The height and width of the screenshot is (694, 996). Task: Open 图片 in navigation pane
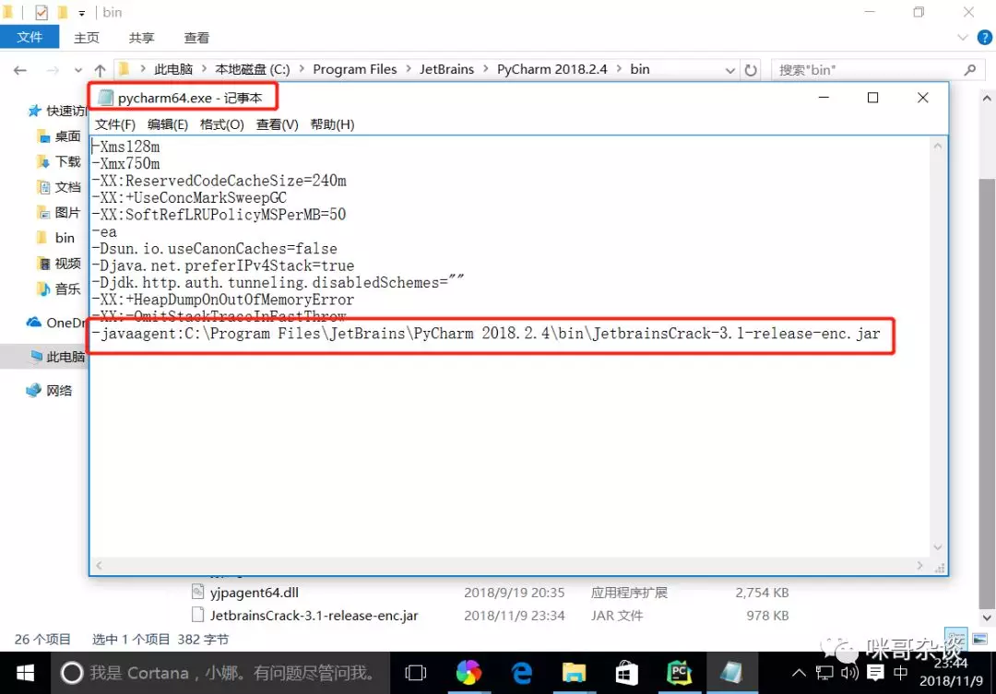(59, 212)
